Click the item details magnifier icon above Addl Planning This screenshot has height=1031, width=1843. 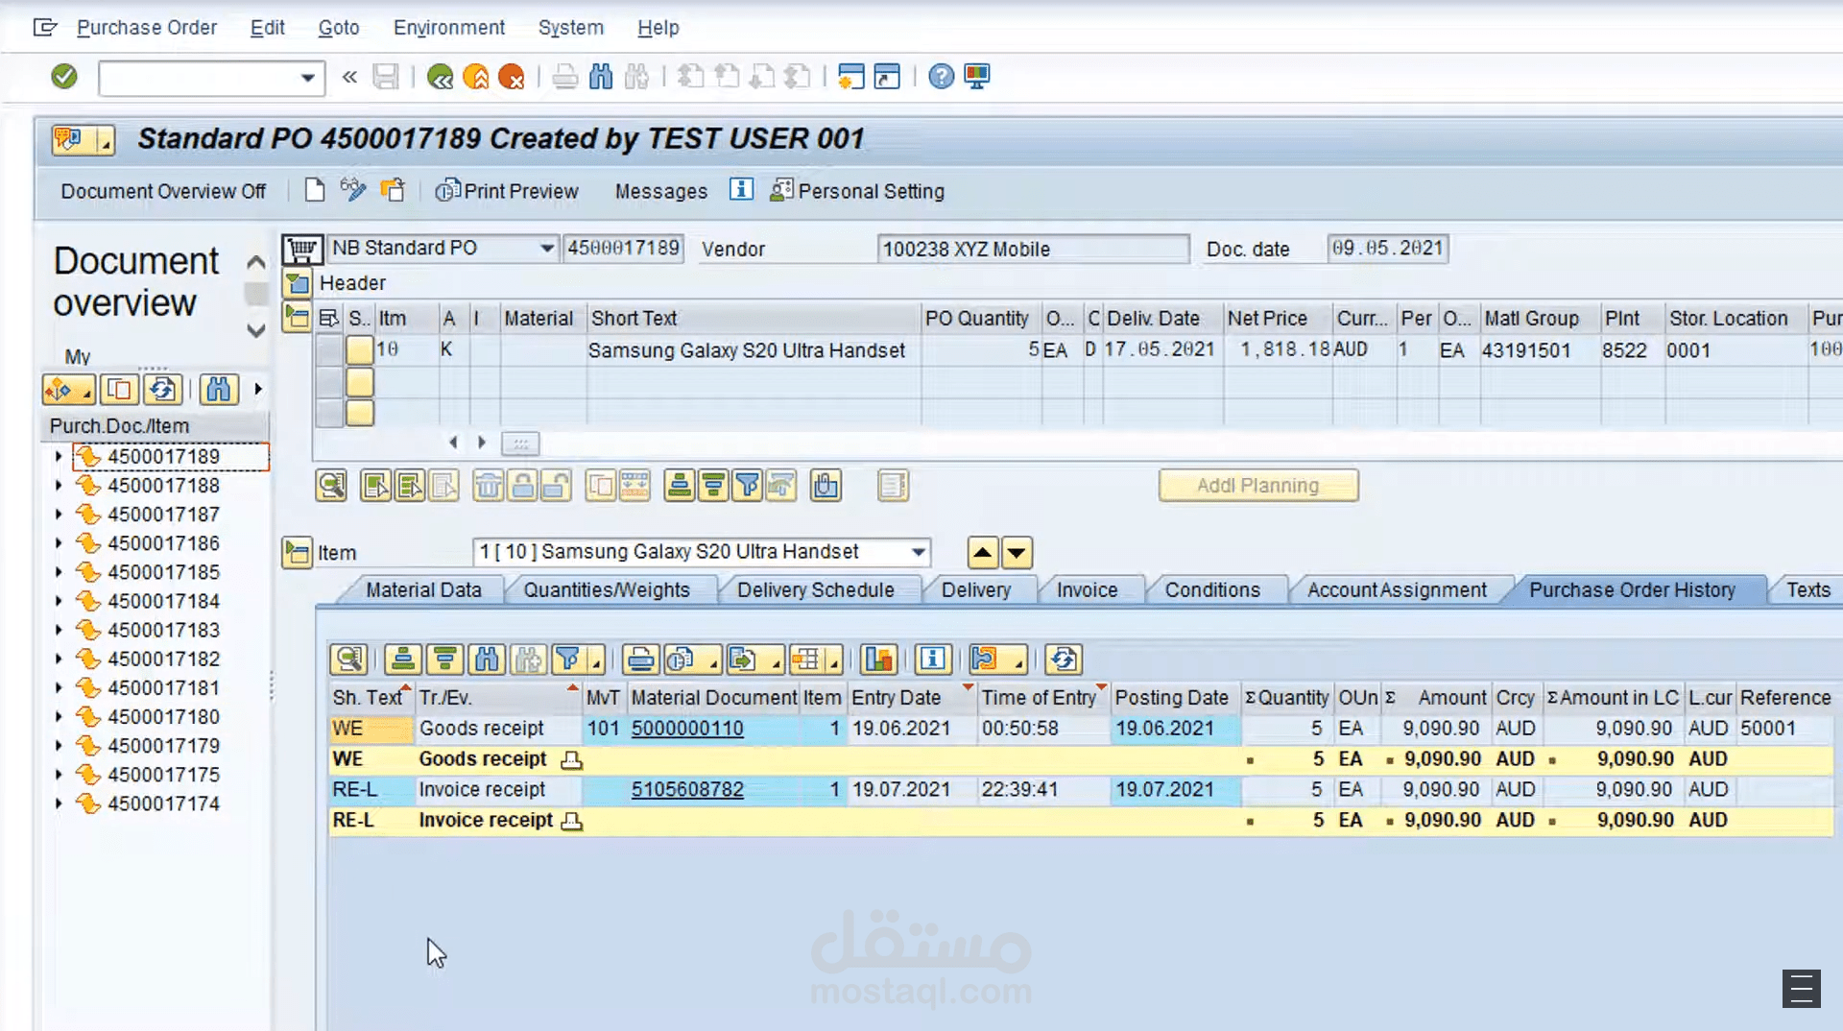coord(331,486)
